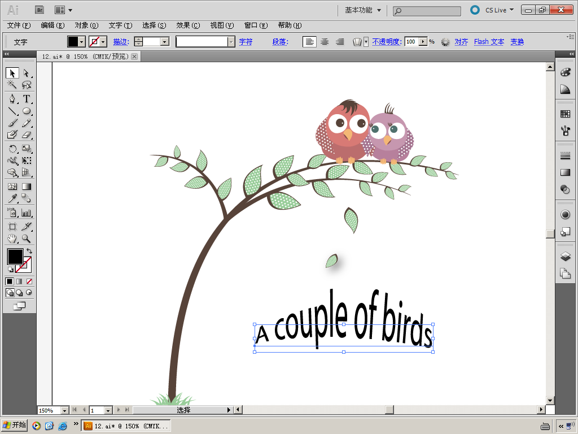Open the stroke color dropdown arrow
This screenshot has width=578, height=434.
click(103, 42)
